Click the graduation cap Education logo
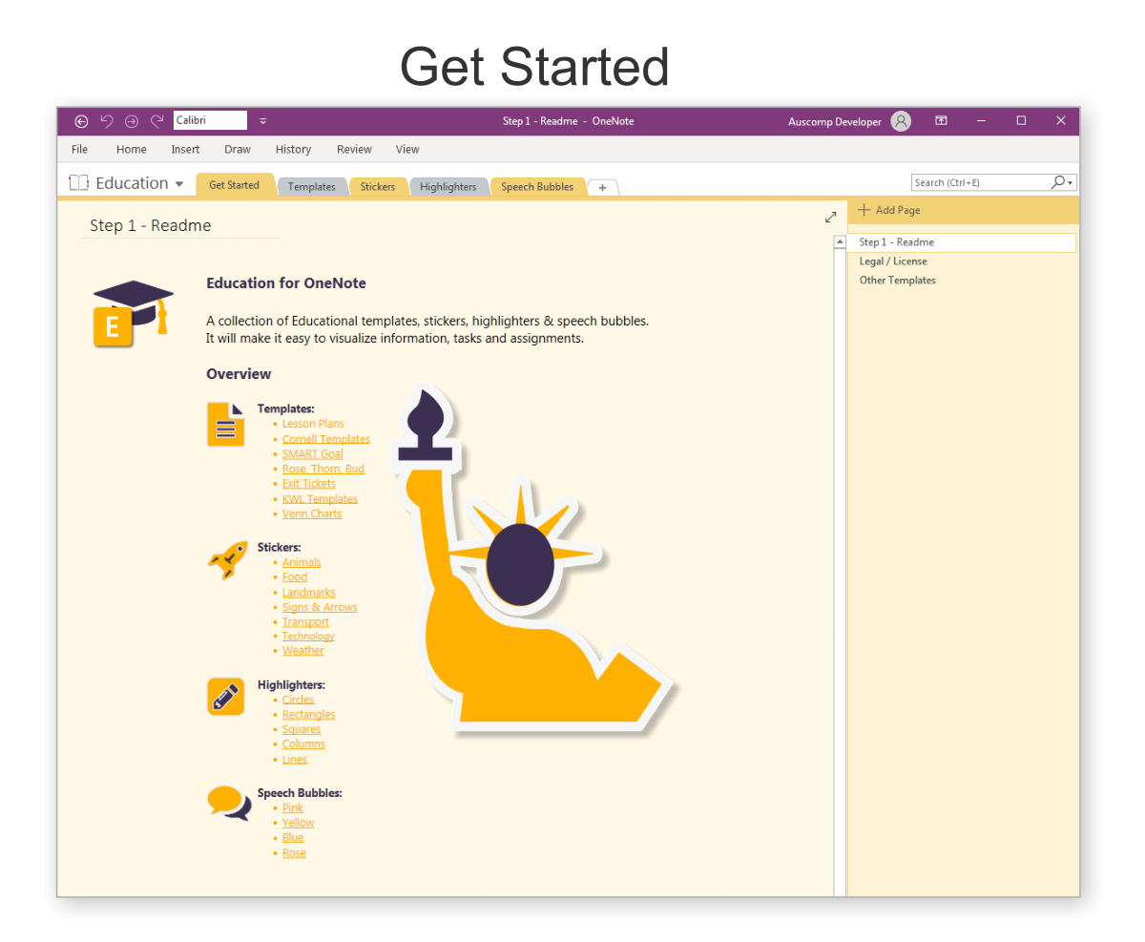 [x=133, y=314]
